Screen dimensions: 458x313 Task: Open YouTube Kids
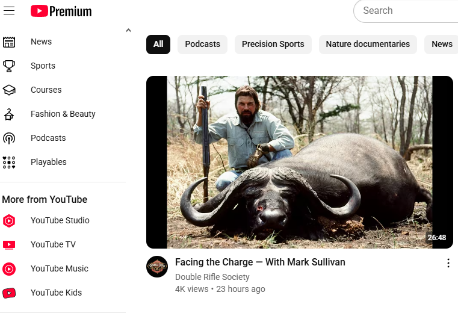click(x=56, y=293)
